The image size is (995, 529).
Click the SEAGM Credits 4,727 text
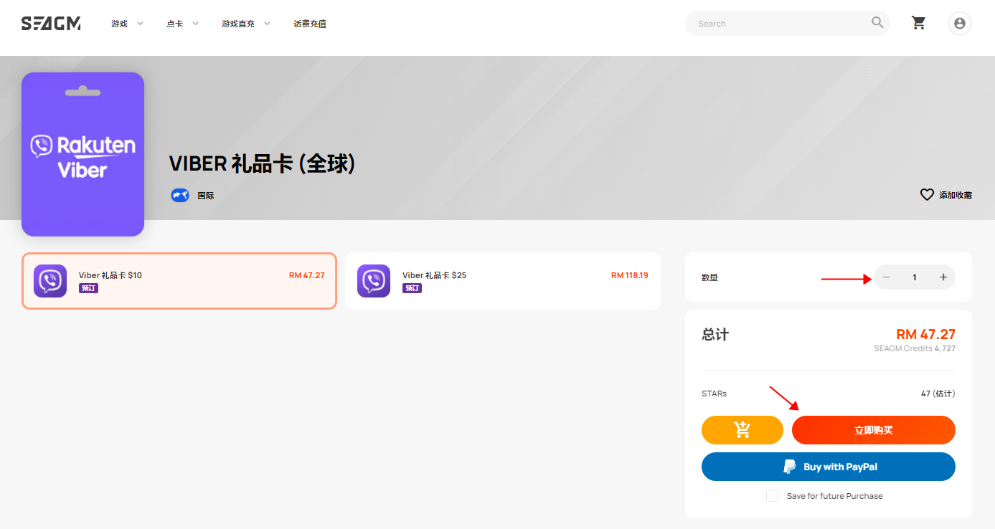coord(915,348)
